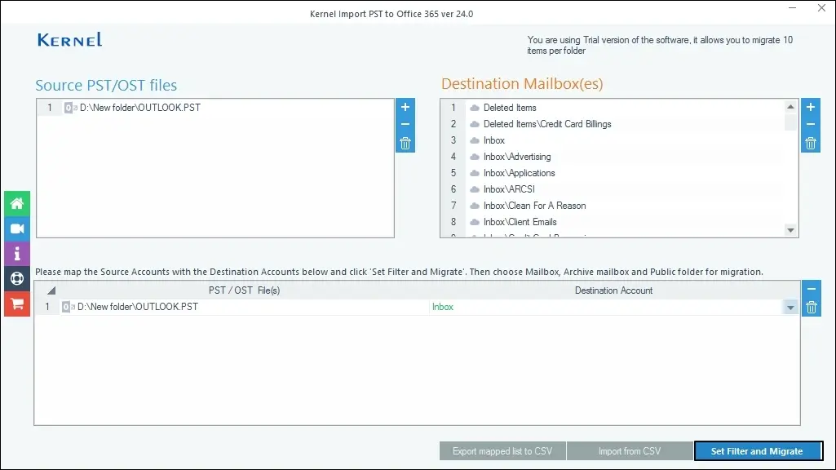Clear destination mailboxes with trash icon

(x=811, y=143)
